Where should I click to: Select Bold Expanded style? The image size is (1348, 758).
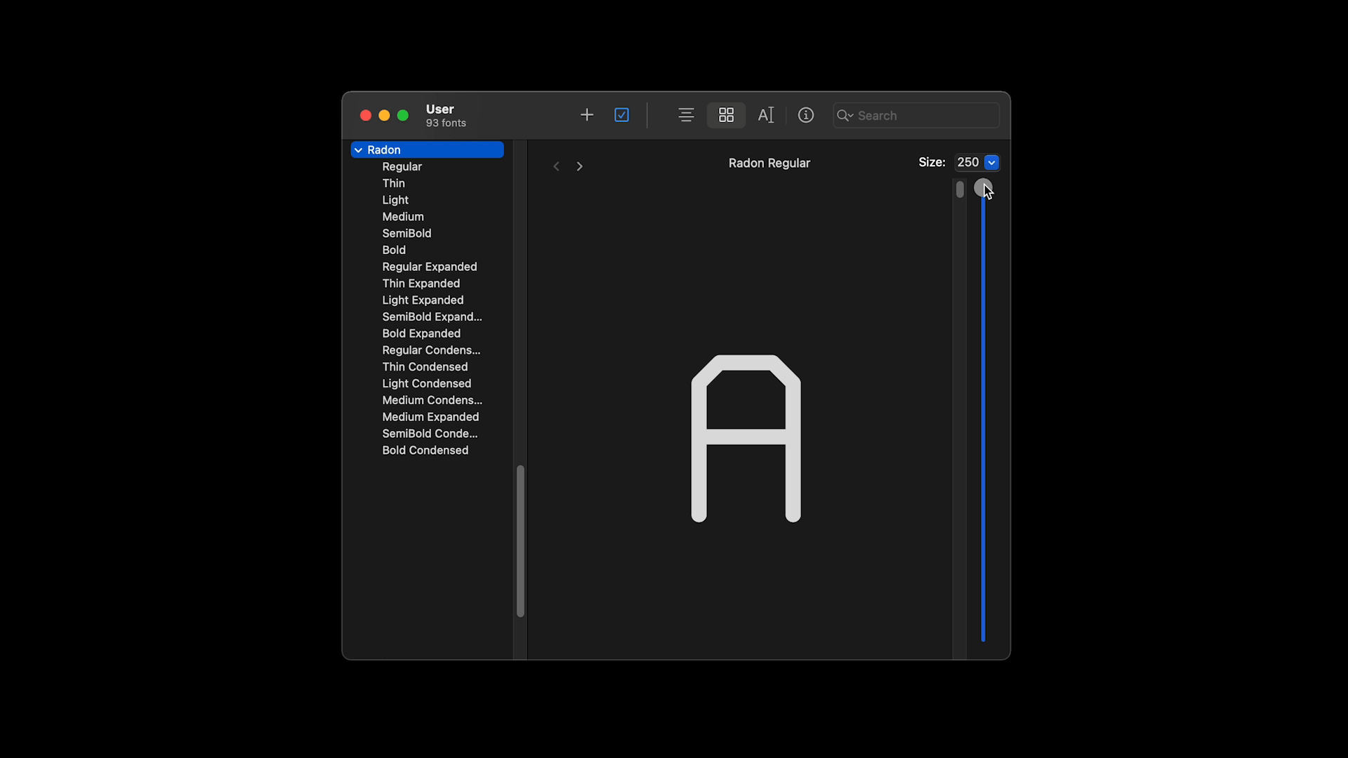coord(421,333)
